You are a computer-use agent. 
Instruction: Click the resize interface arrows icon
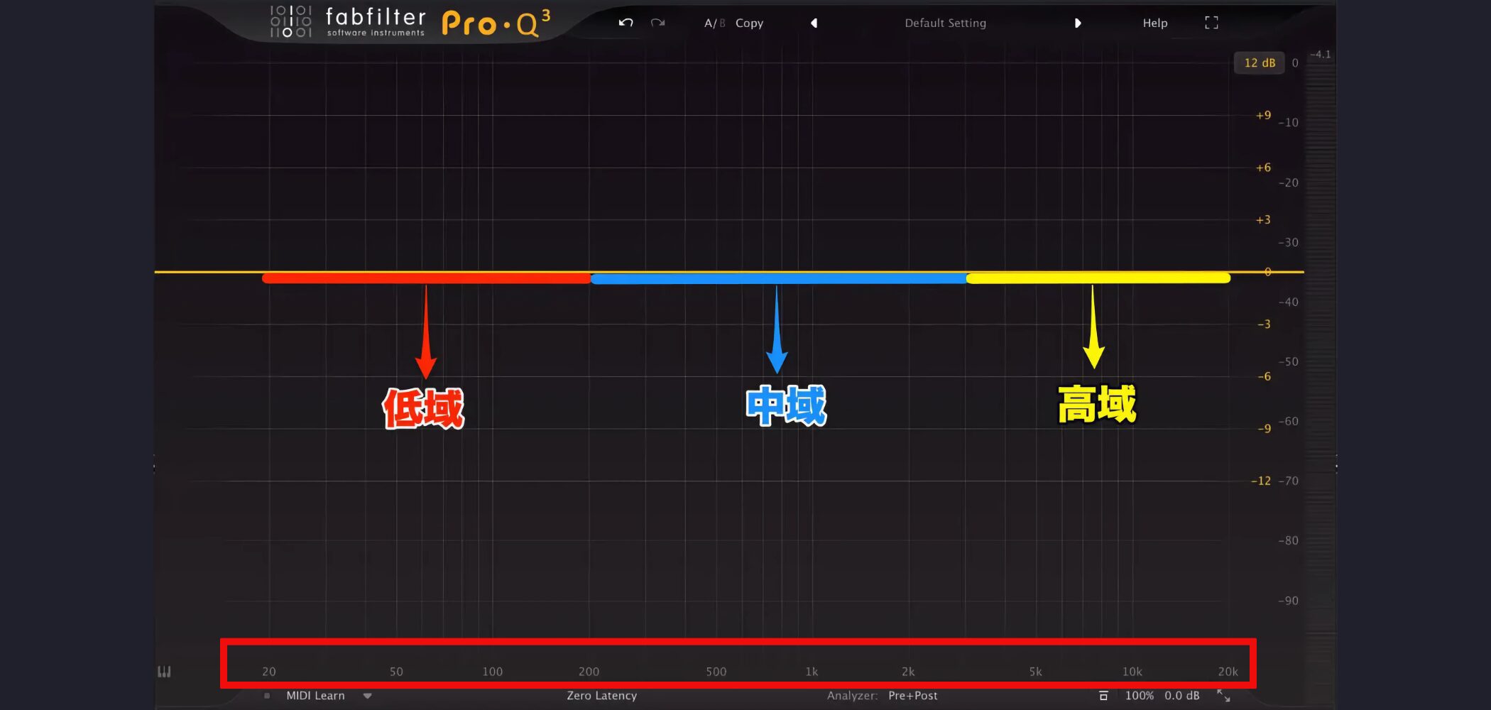[1223, 696]
